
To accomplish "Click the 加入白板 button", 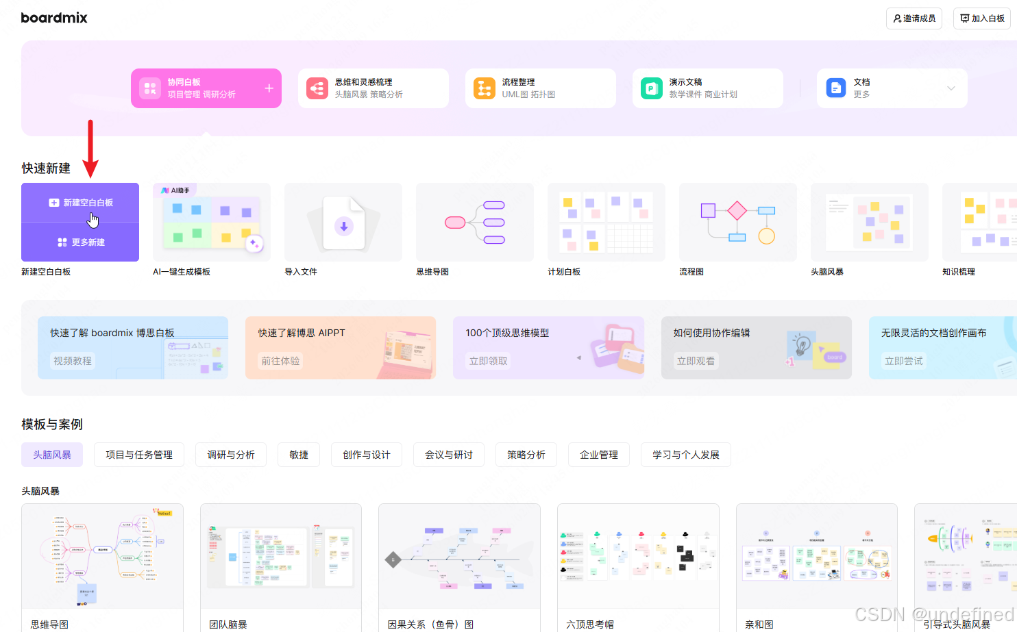I will (x=981, y=18).
